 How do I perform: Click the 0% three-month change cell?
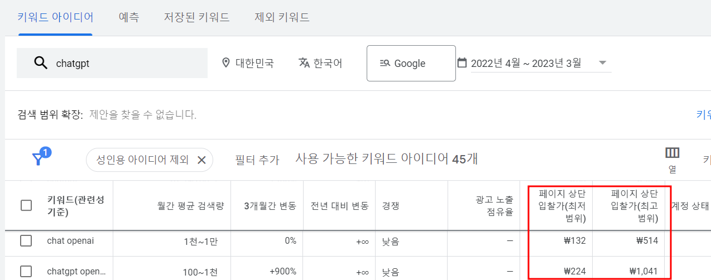tap(290, 241)
